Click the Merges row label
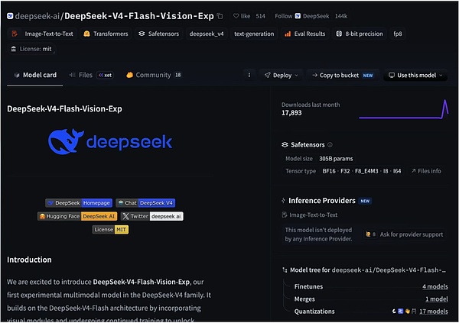 [304, 299]
